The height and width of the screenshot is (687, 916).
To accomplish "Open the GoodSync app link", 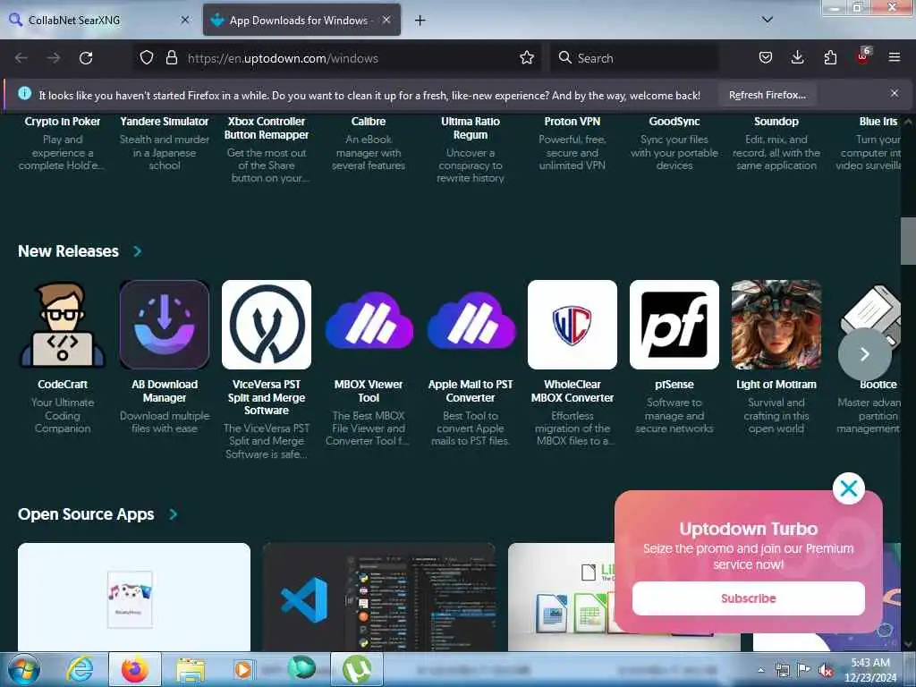I will (x=674, y=122).
